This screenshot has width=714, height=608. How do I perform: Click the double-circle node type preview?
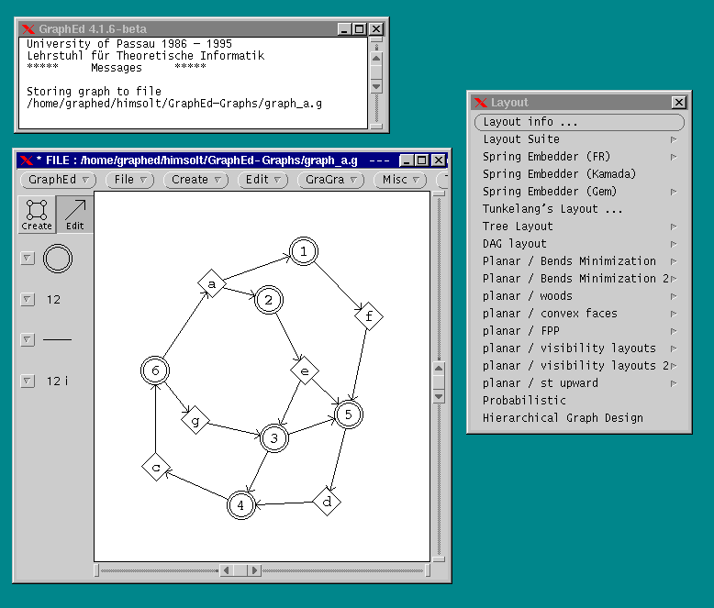point(57,260)
